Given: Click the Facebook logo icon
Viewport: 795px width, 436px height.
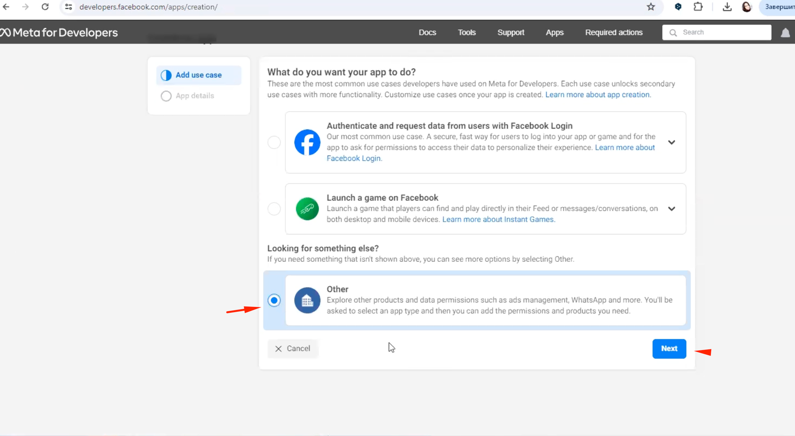Looking at the screenshot, I should [x=307, y=142].
